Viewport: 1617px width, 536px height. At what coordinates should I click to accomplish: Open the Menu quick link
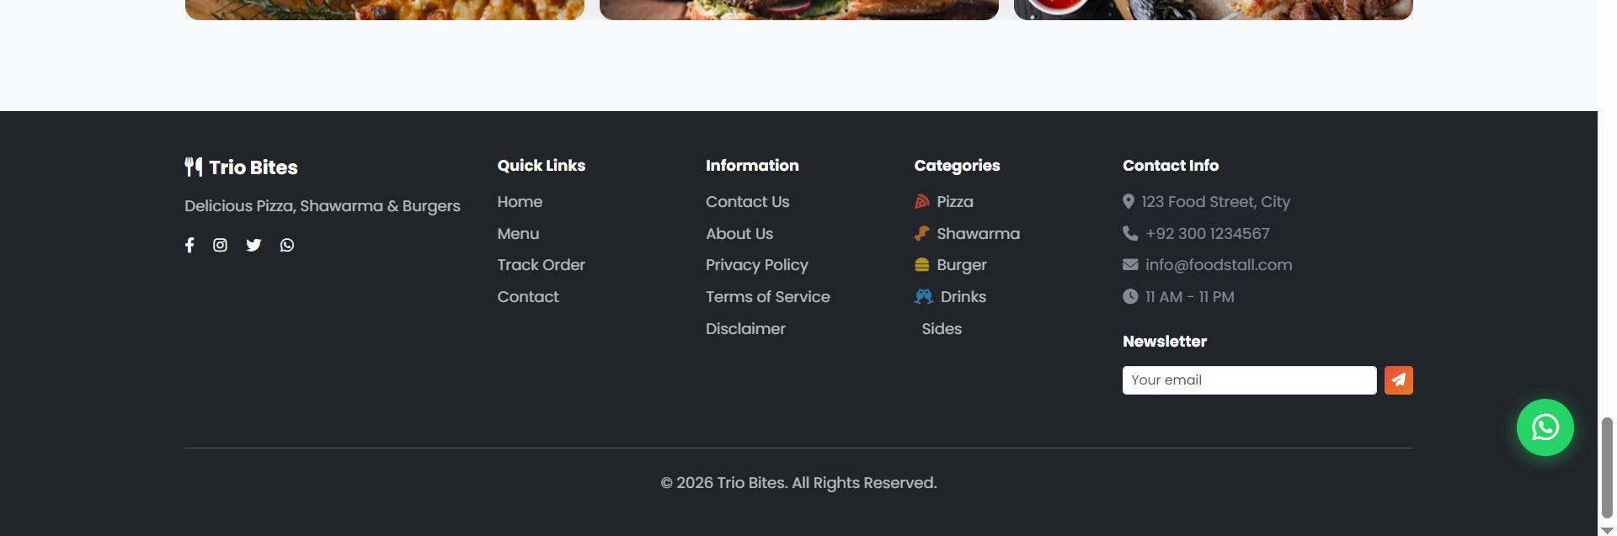click(518, 234)
